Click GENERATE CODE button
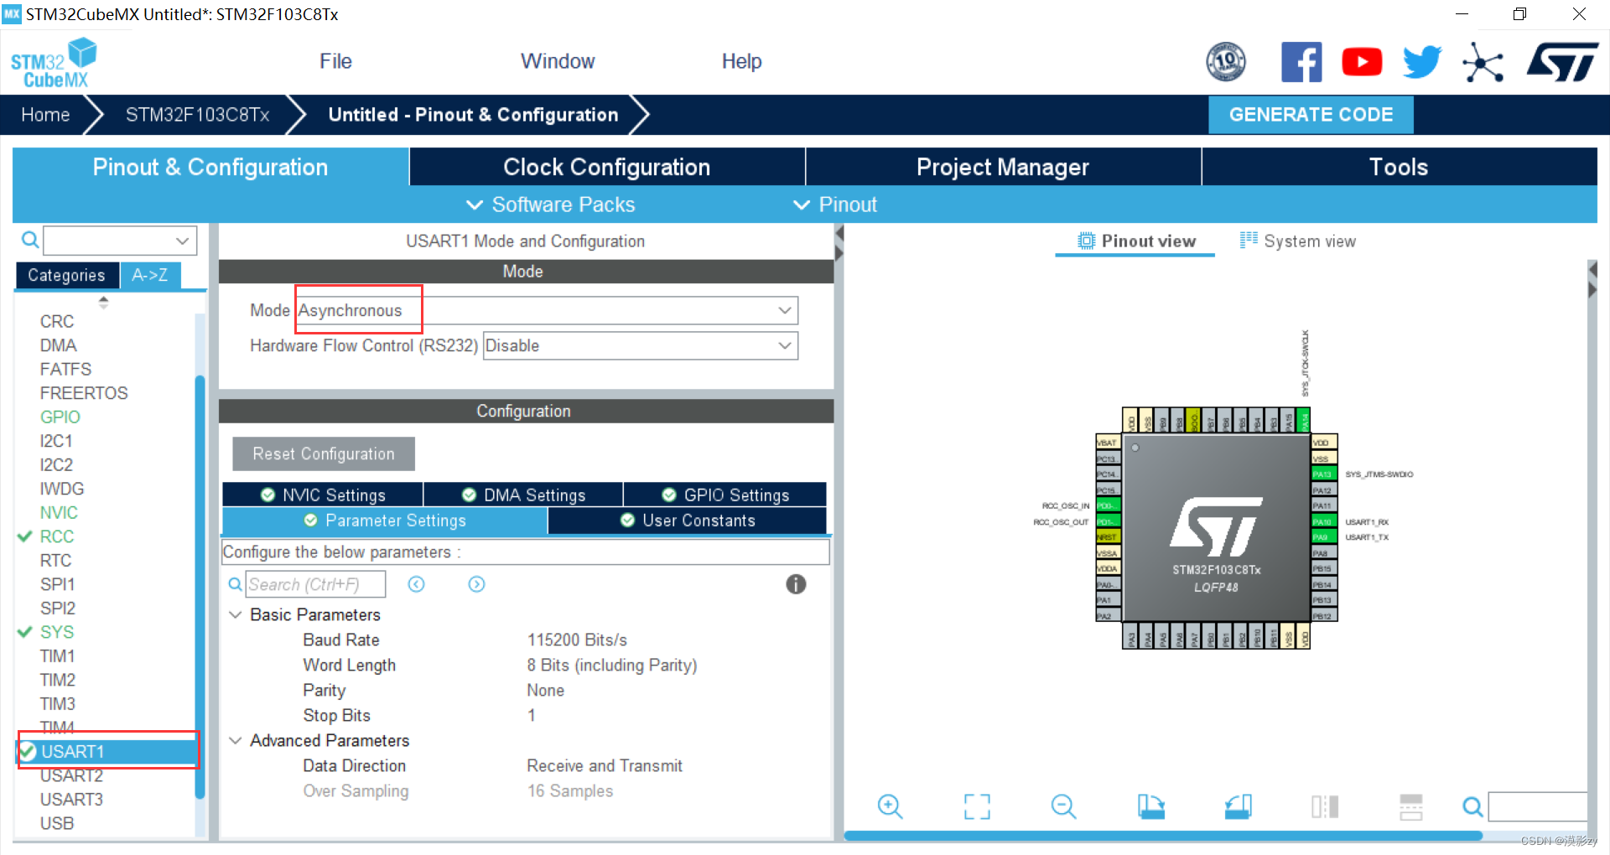Image resolution: width=1610 pixels, height=855 pixels. click(x=1311, y=115)
